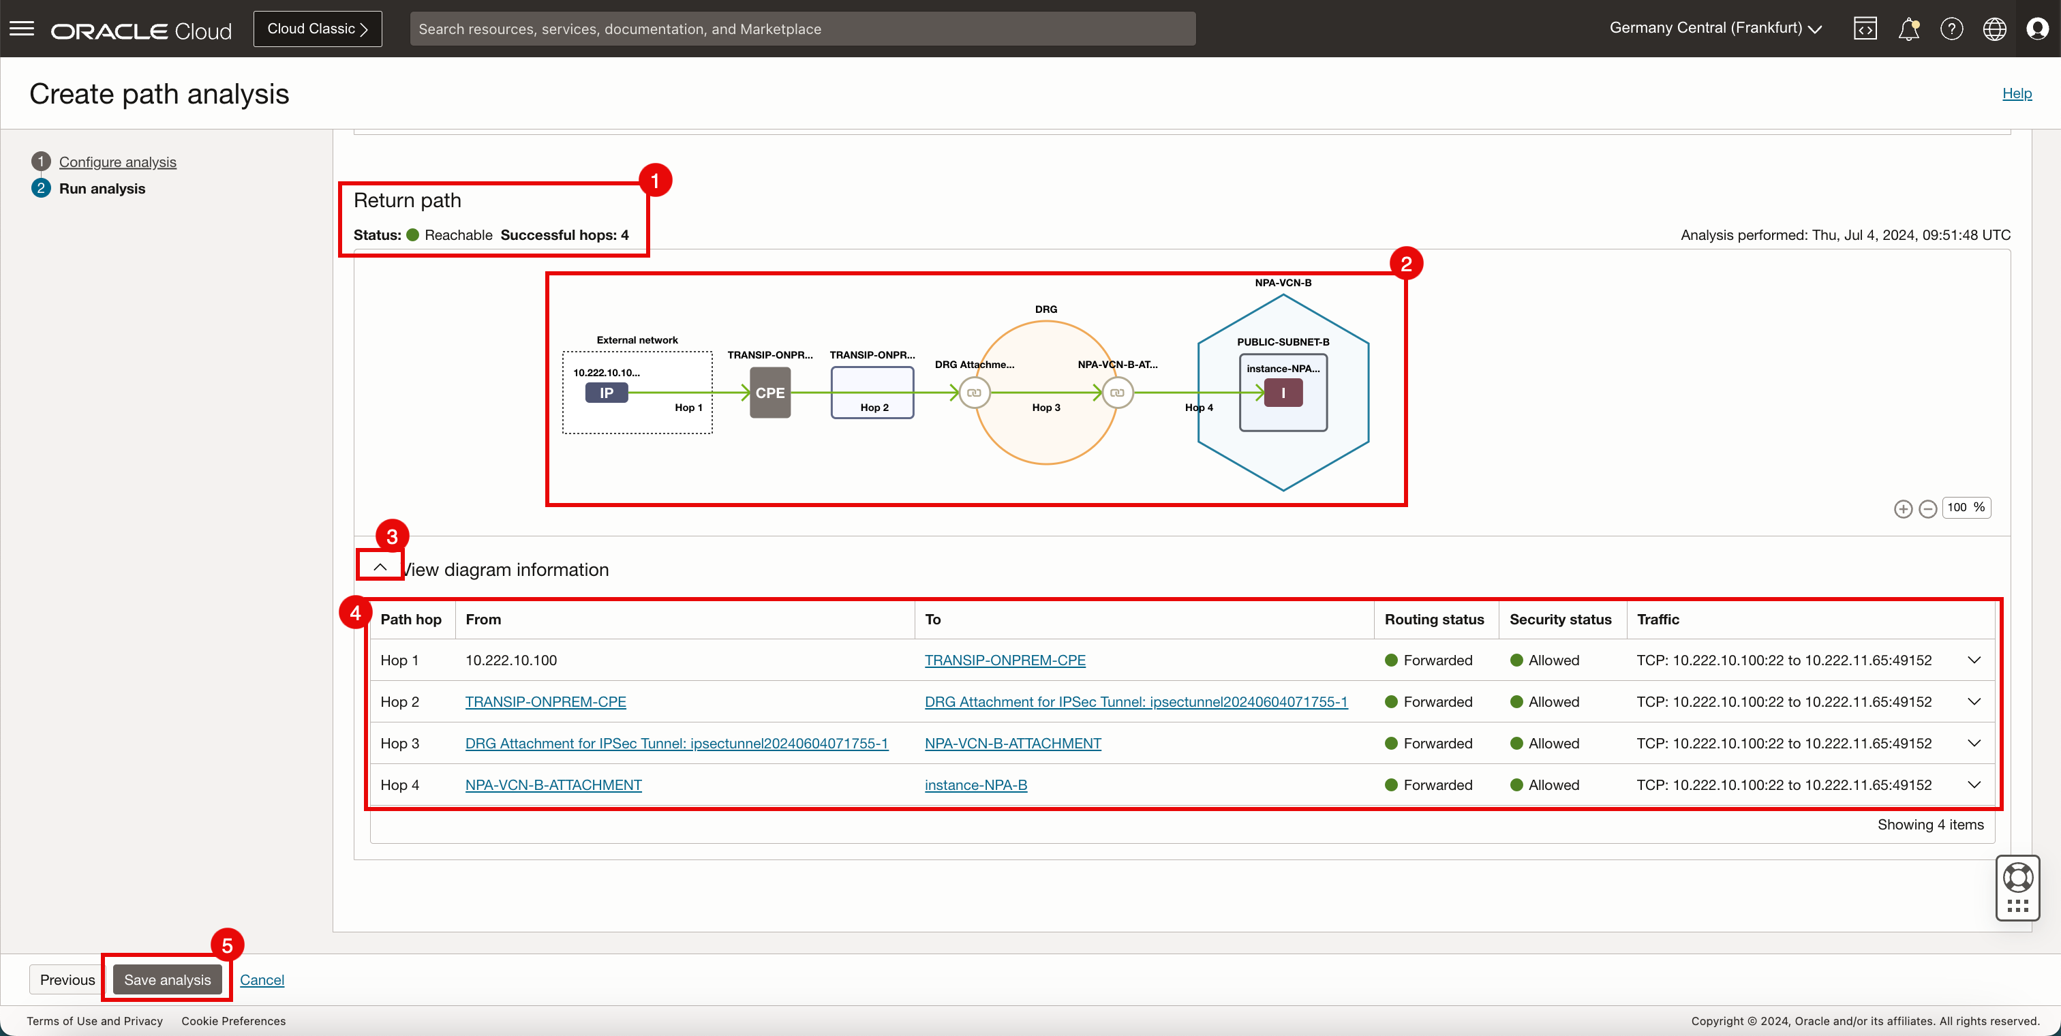
Task: Open the Germany Central (Frankfurt) region dropdown
Action: click(x=1715, y=28)
